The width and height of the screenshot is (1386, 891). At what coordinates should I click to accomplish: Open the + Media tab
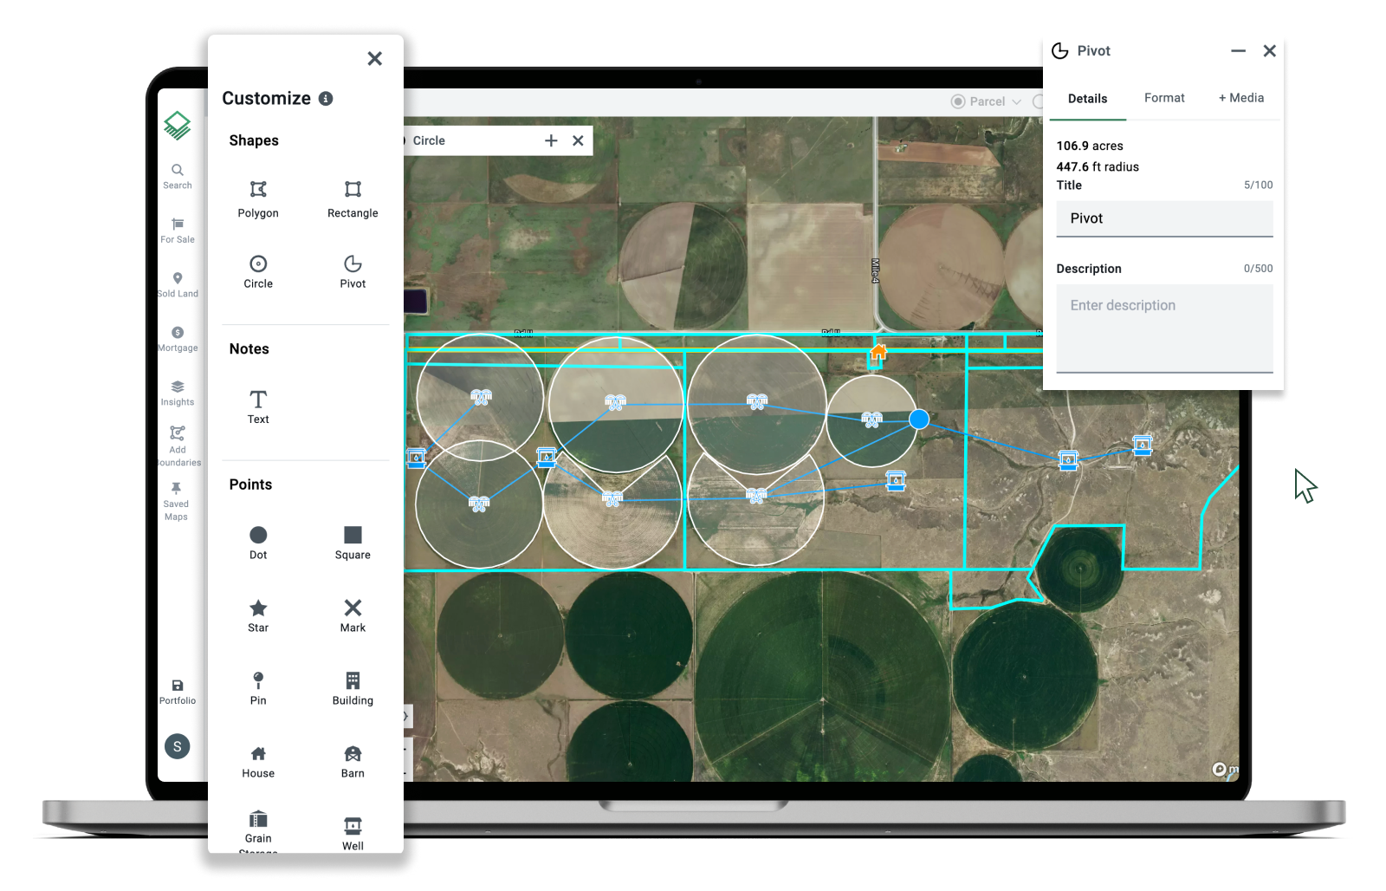click(1240, 97)
